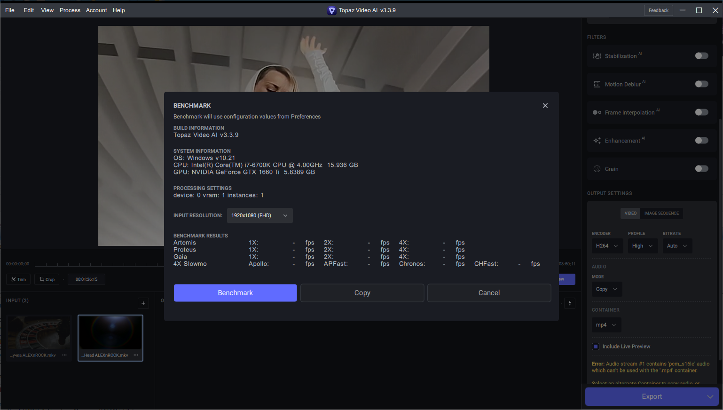The height and width of the screenshot is (410, 723).
Task: Open the H264 encoder dropdown
Action: (x=607, y=246)
